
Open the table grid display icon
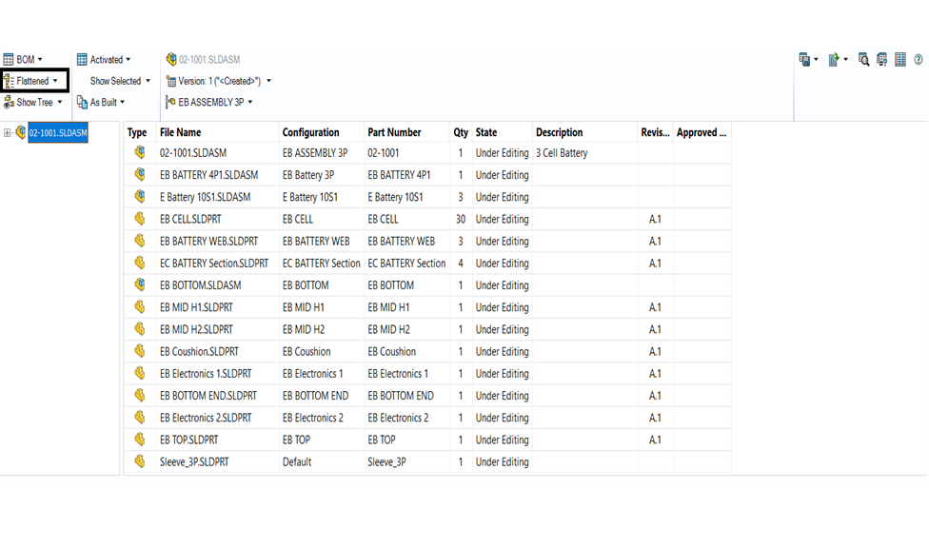coord(899,59)
